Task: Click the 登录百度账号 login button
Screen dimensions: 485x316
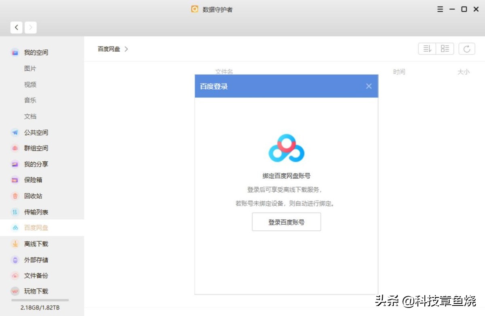Action: tap(286, 221)
